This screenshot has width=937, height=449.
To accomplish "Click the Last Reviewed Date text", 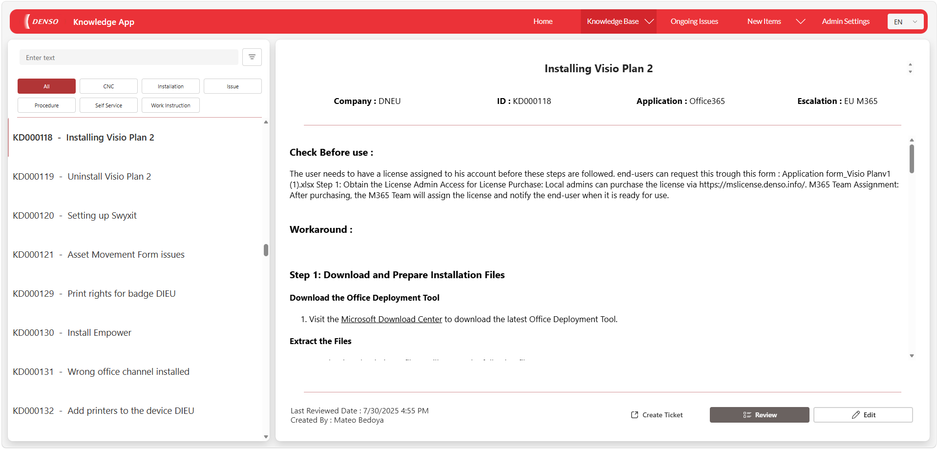I will [360, 411].
